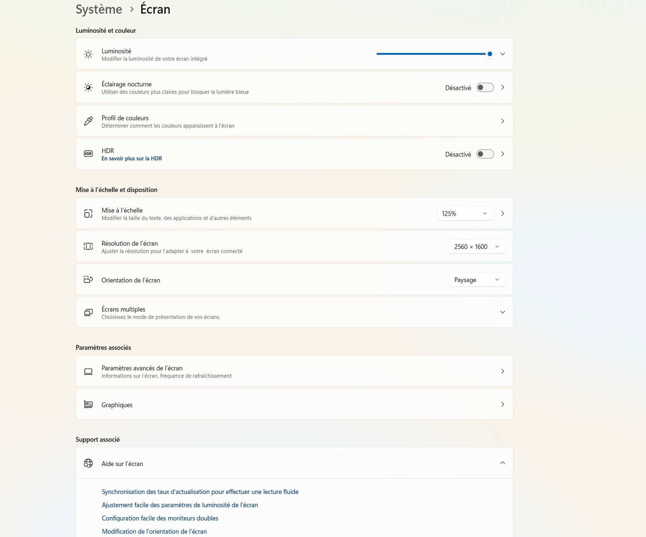Click the Éclairage nocturne icon
The height and width of the screenshot is (537, 646).
(88, 87)
